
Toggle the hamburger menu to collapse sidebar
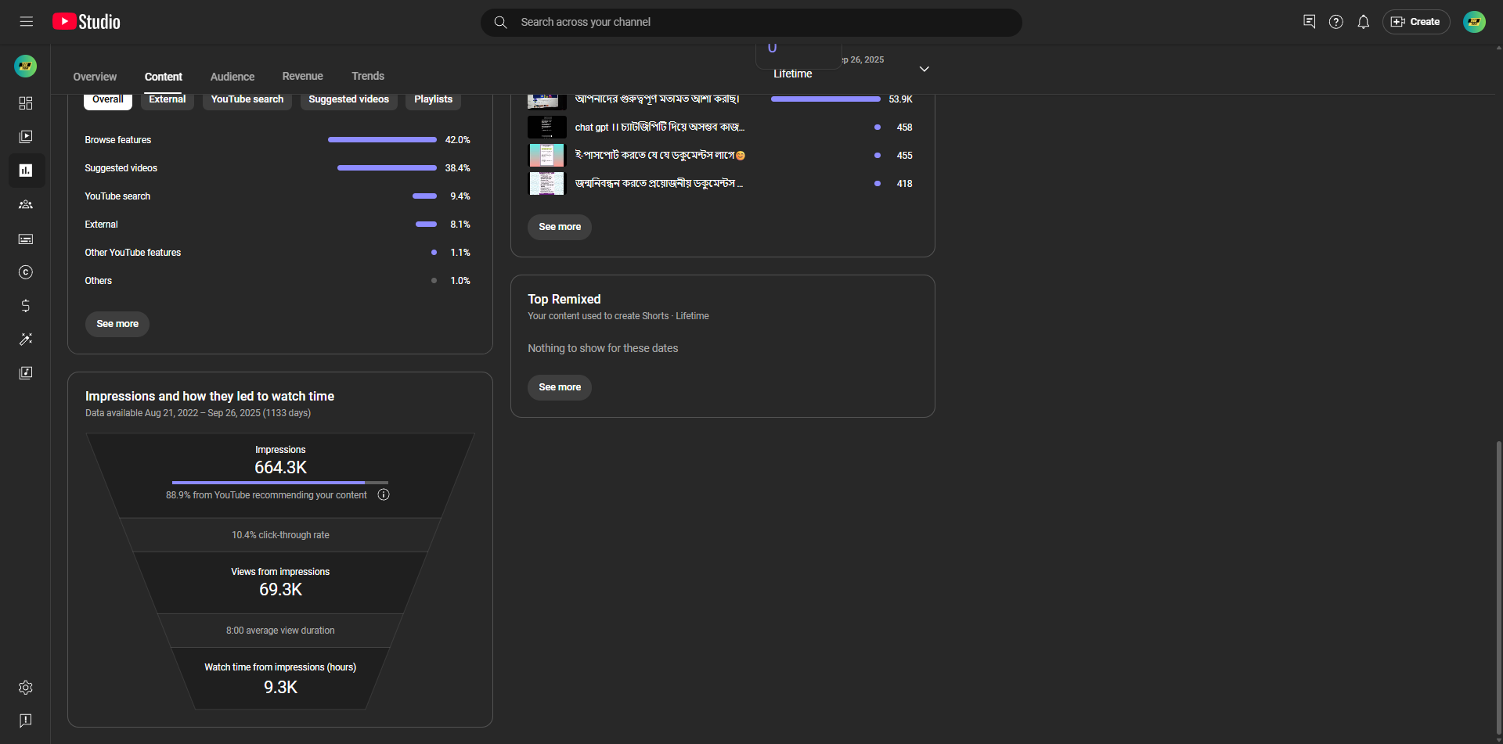pyautogui.click(x=27, y=22)
